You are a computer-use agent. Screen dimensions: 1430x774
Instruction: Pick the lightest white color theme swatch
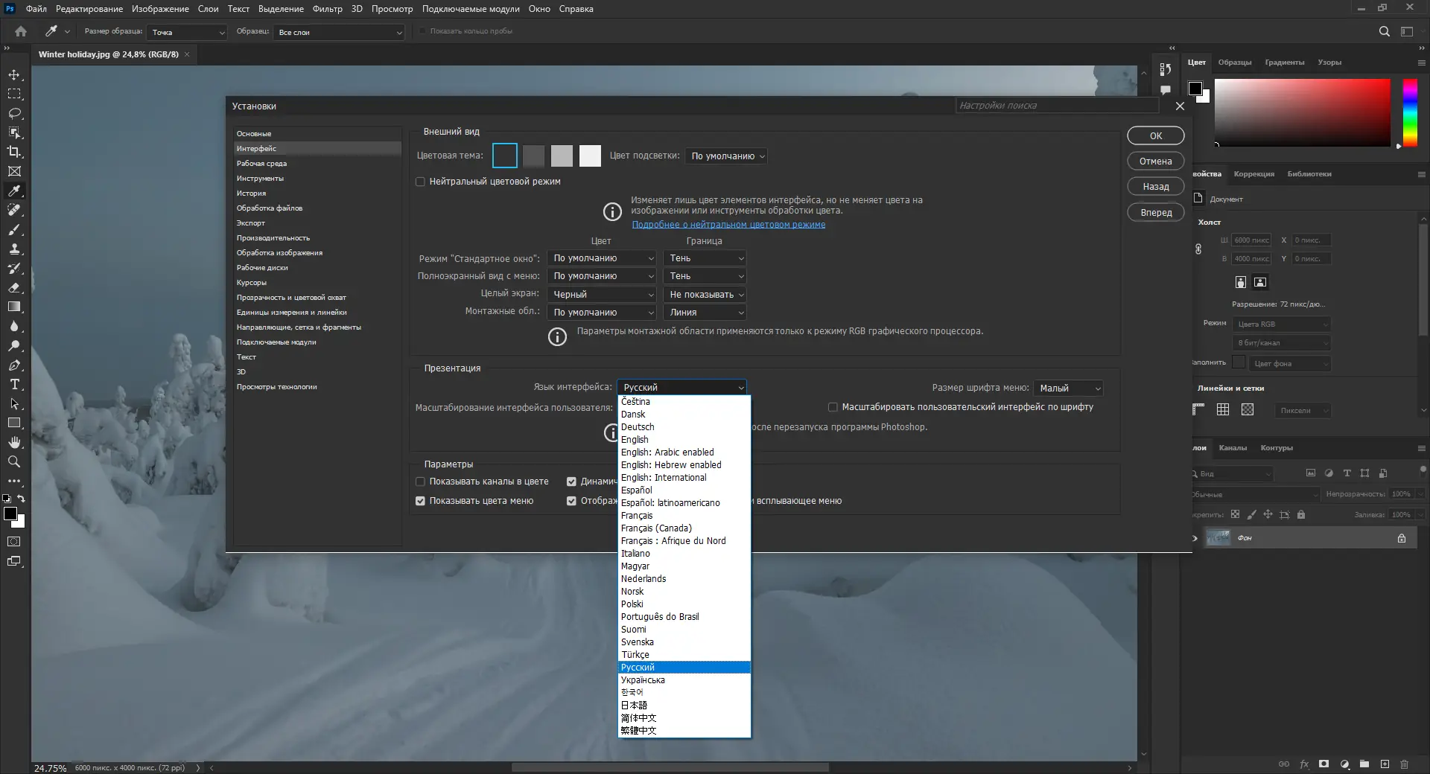[590, 156]
